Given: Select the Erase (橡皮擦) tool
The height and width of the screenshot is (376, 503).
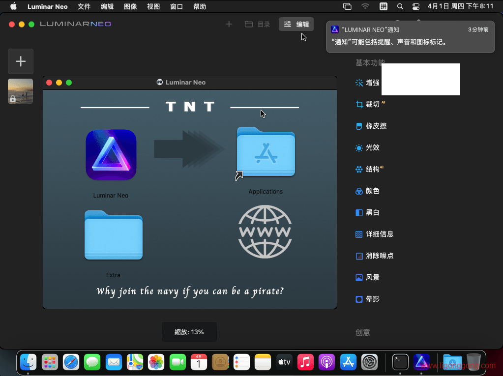Looking at the screenshot, I should point(371,126).
